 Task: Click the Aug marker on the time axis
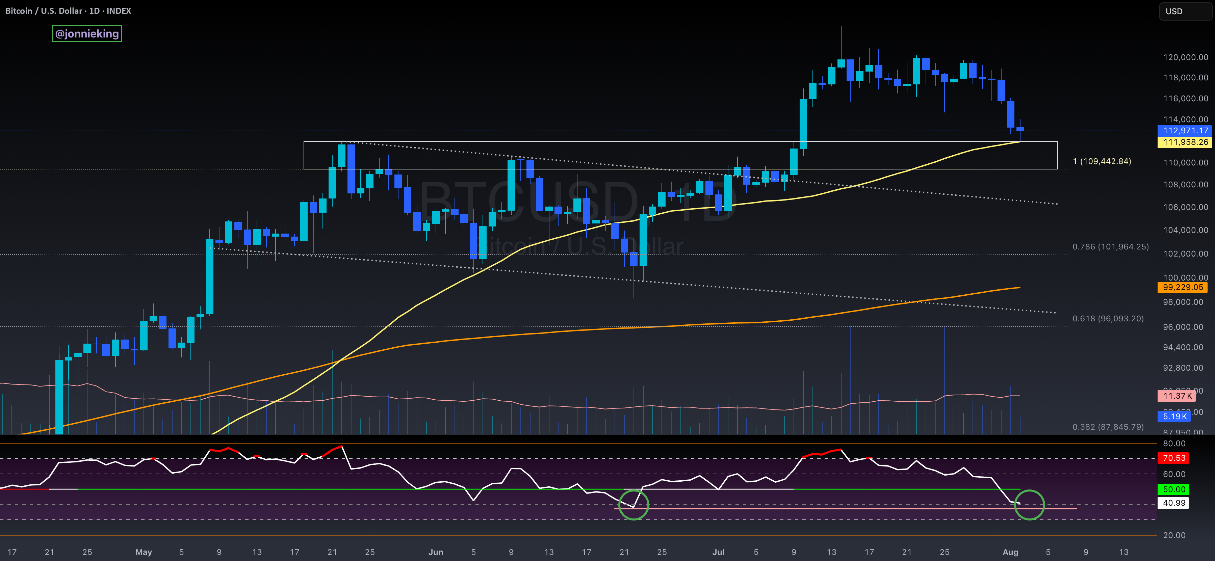pyautogui.click(x=1010, y=552)
